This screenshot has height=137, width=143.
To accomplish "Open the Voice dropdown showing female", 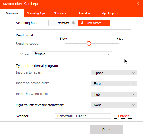I will point(72,54).
